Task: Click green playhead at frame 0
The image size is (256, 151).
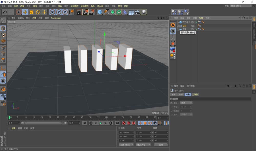Action: click(9, 117)
